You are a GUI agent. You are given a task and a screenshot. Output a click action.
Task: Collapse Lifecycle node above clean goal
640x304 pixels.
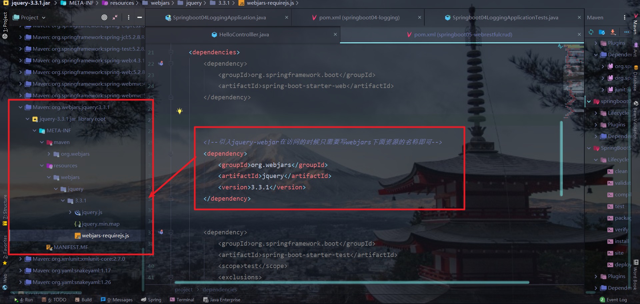(596, 160)
